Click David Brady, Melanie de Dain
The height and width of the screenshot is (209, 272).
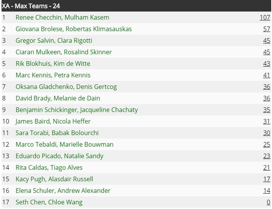[58, 98]
